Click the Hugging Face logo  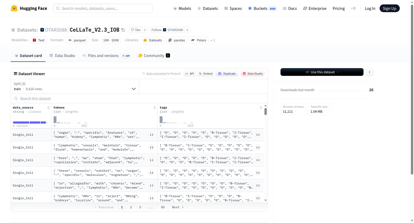point(29,8)
